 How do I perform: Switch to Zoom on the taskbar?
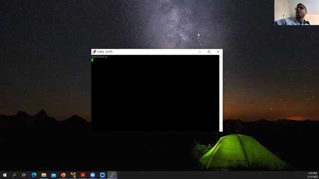(93, 175)
